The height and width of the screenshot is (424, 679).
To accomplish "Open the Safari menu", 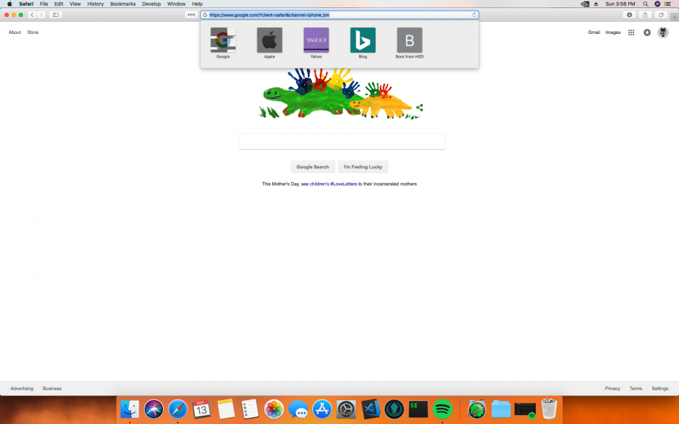I will click(x=26, y=4).
